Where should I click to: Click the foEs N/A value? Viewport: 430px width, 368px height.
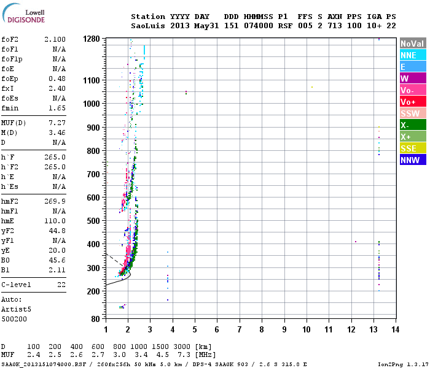point(59,98)
